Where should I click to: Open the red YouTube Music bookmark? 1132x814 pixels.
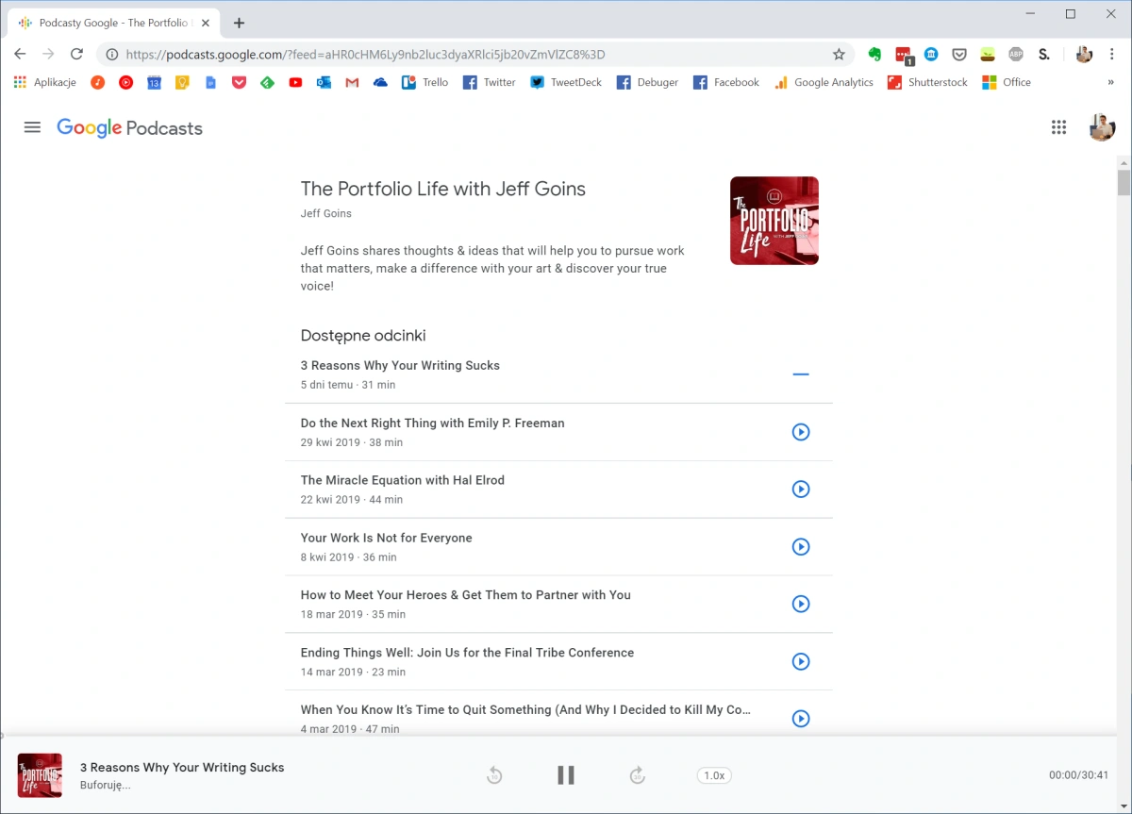(x=125, y=83)
